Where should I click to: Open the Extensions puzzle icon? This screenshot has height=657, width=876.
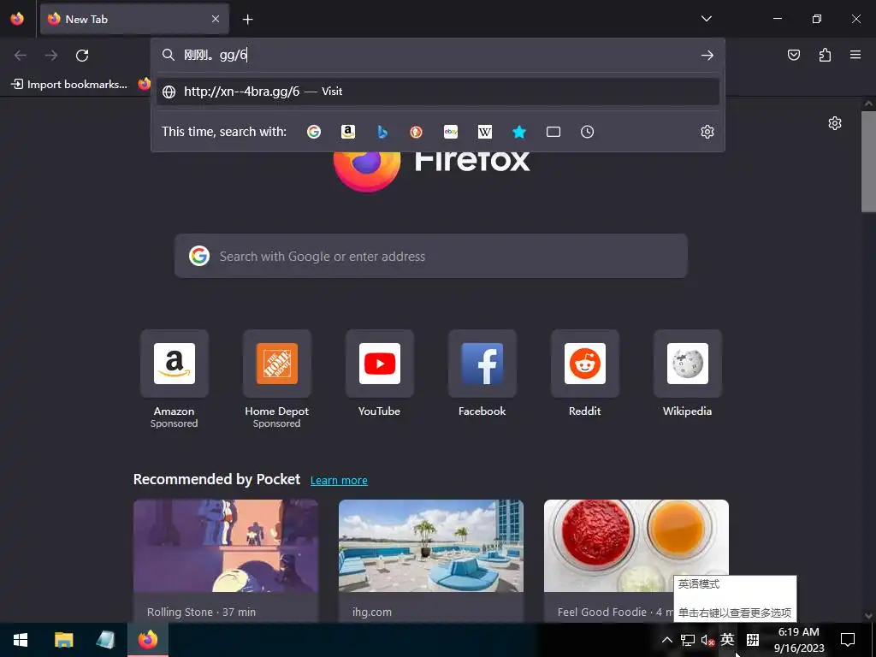pos(825,55)
